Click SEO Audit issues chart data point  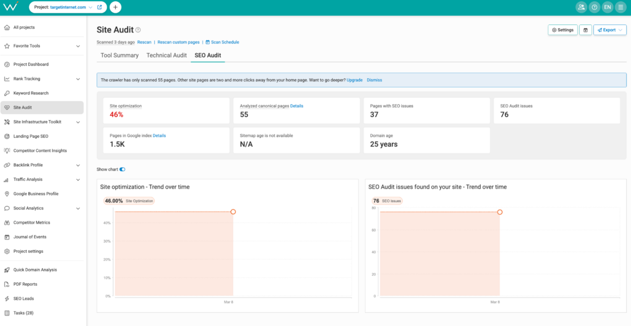[x=500, y=212]
